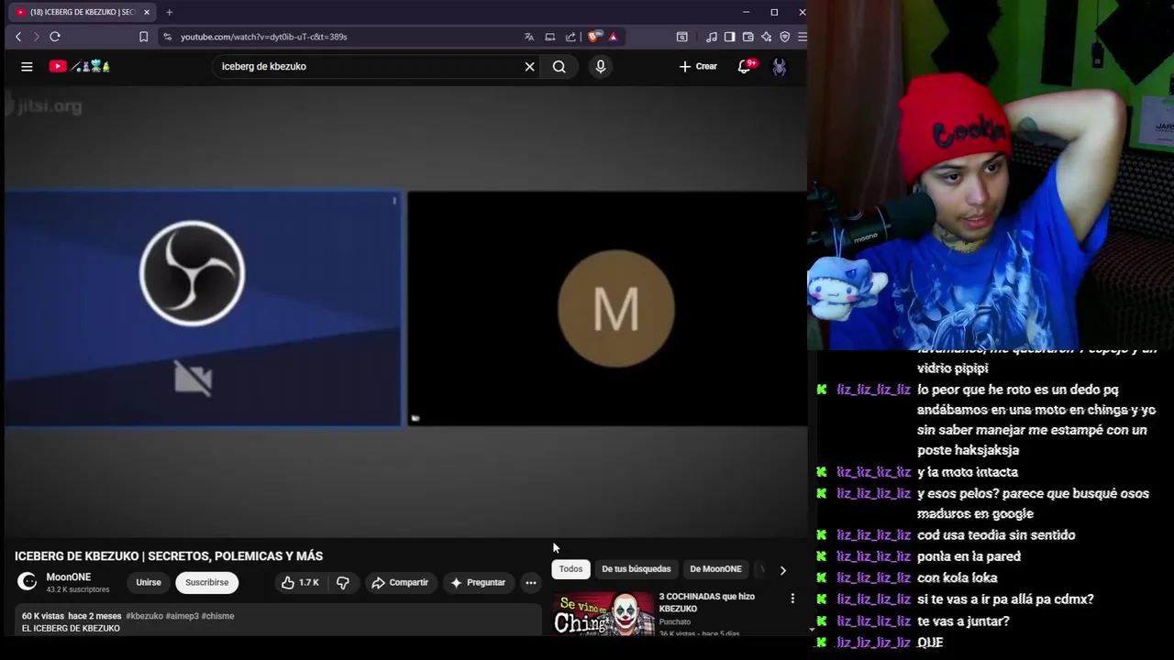Screen dimensions: 1174x660
Task: Click the Unirse membership button
Action: click(149, 582)
